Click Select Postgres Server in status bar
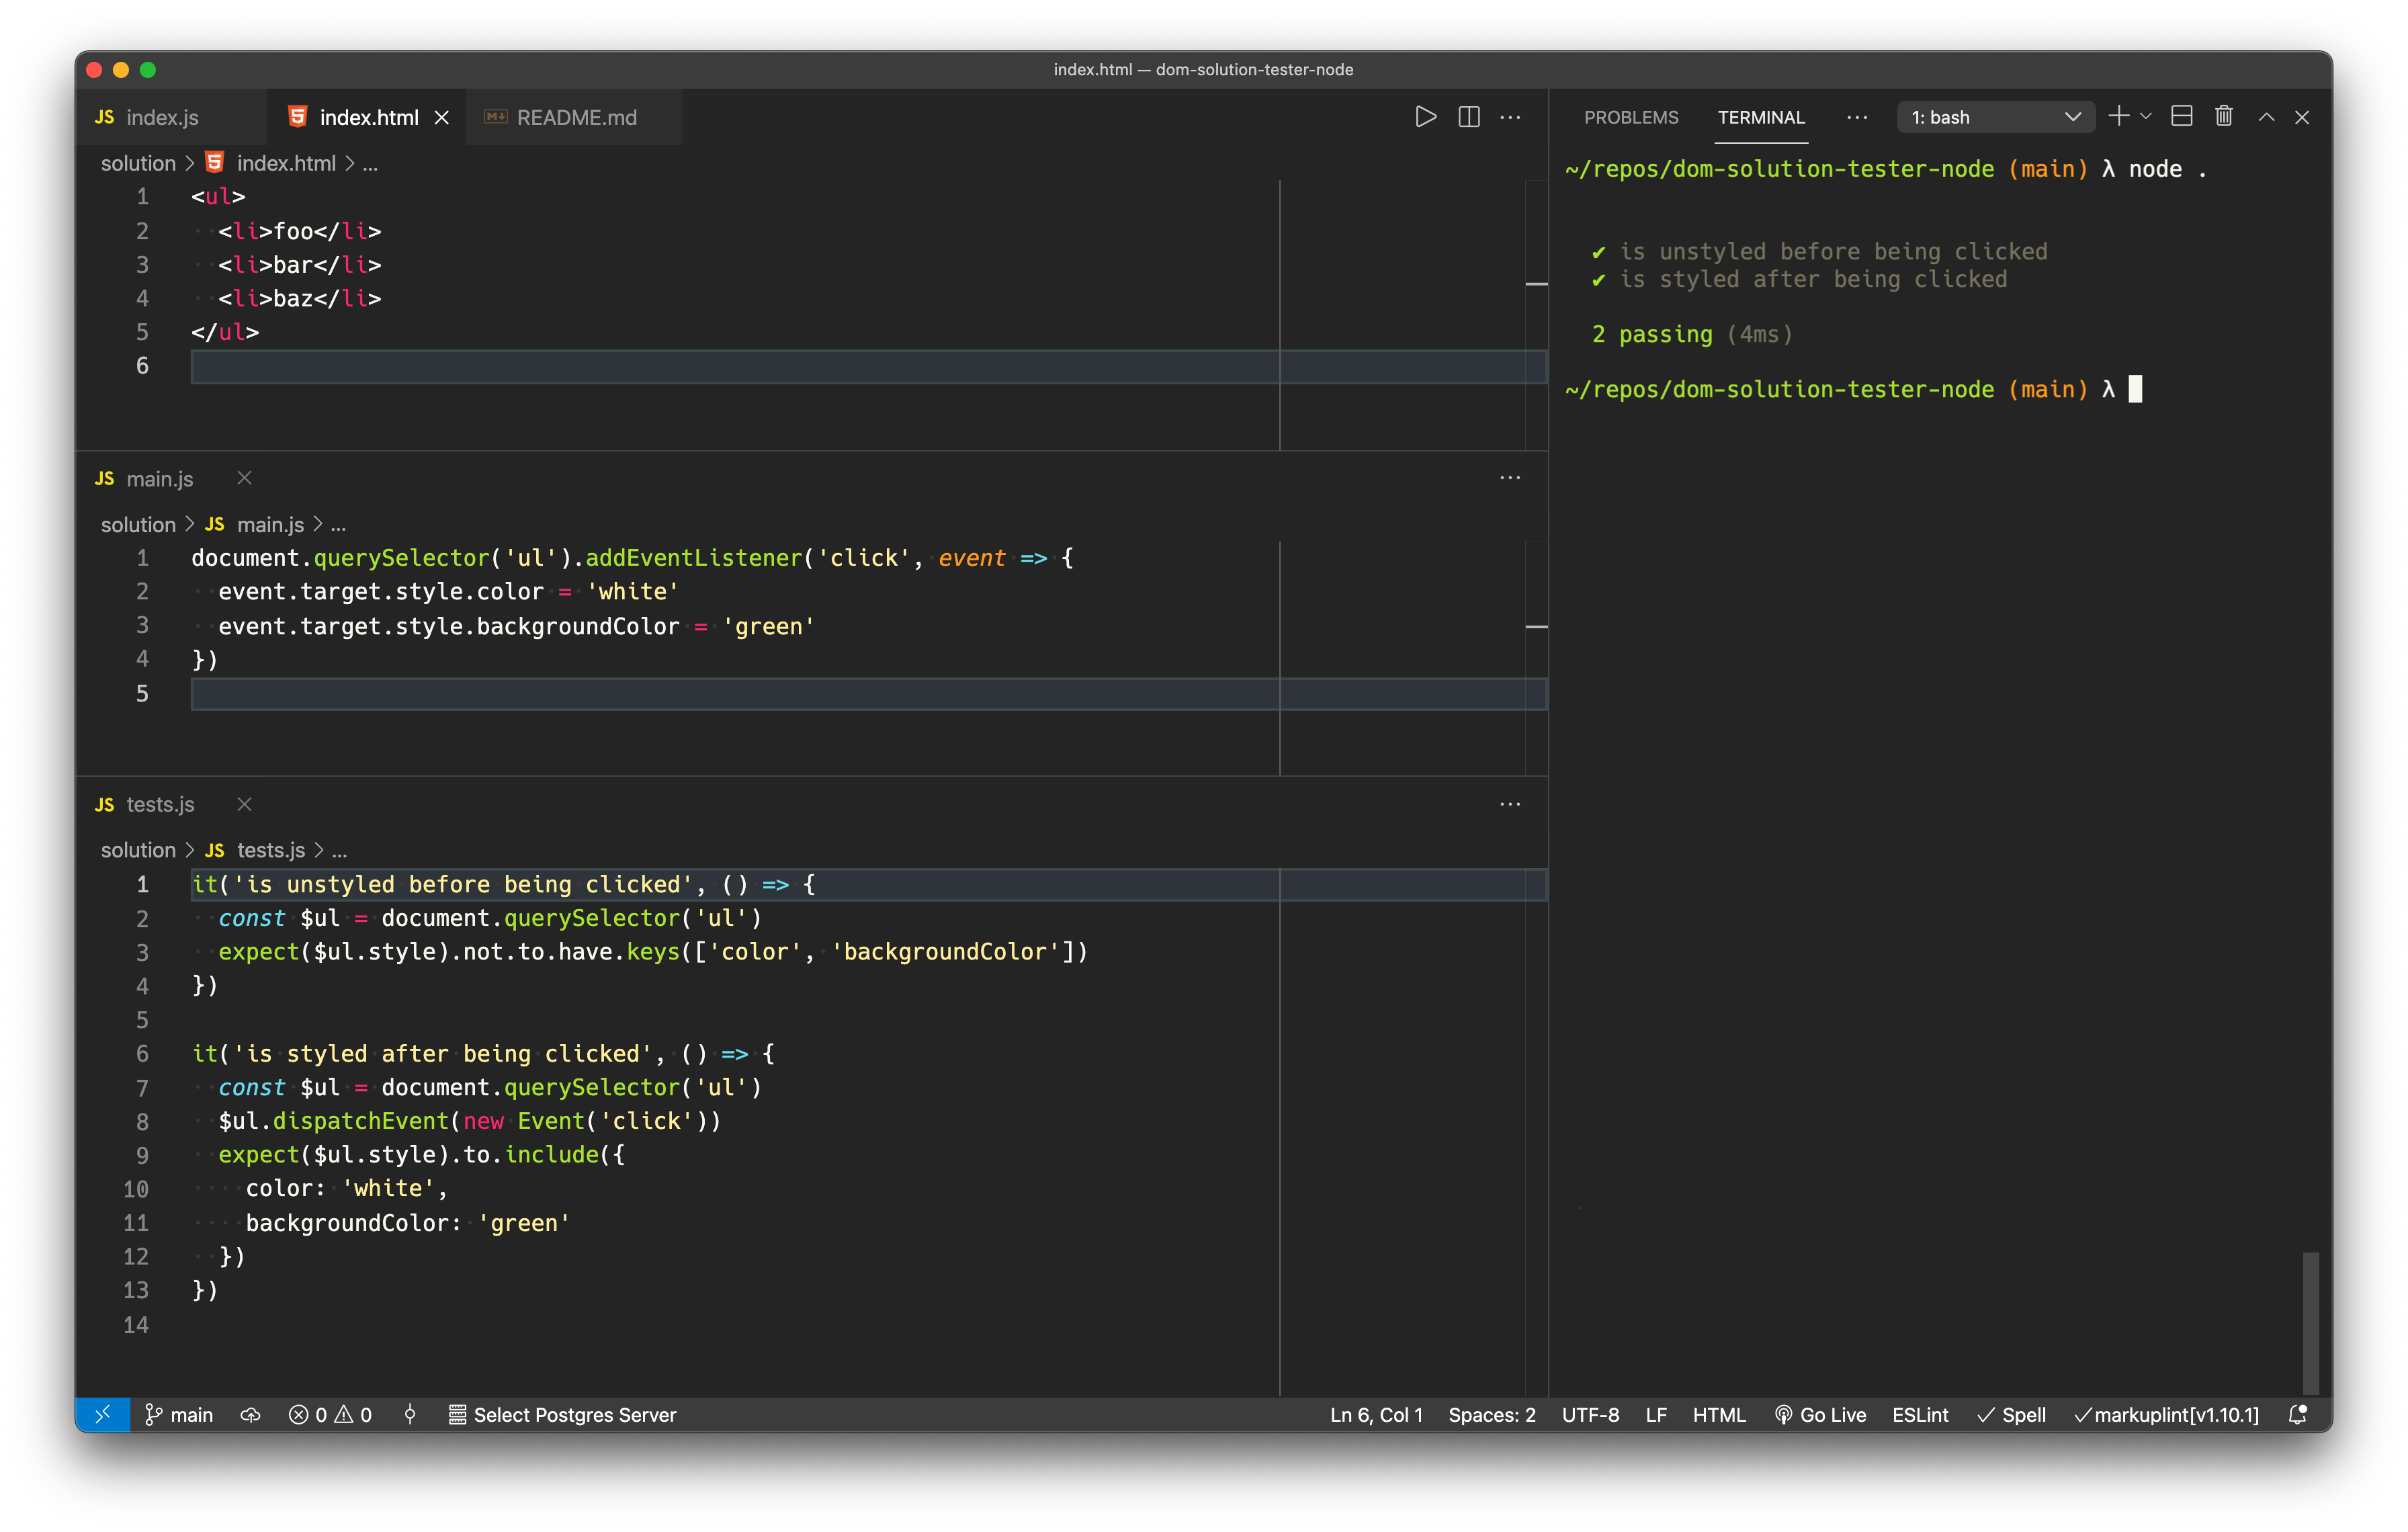 pos(563,1414)
